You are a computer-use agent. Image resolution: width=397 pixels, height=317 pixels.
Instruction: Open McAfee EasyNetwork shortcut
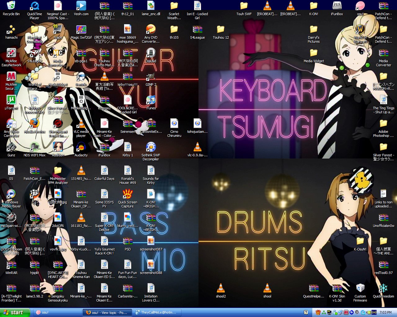[x=11, y=58]
